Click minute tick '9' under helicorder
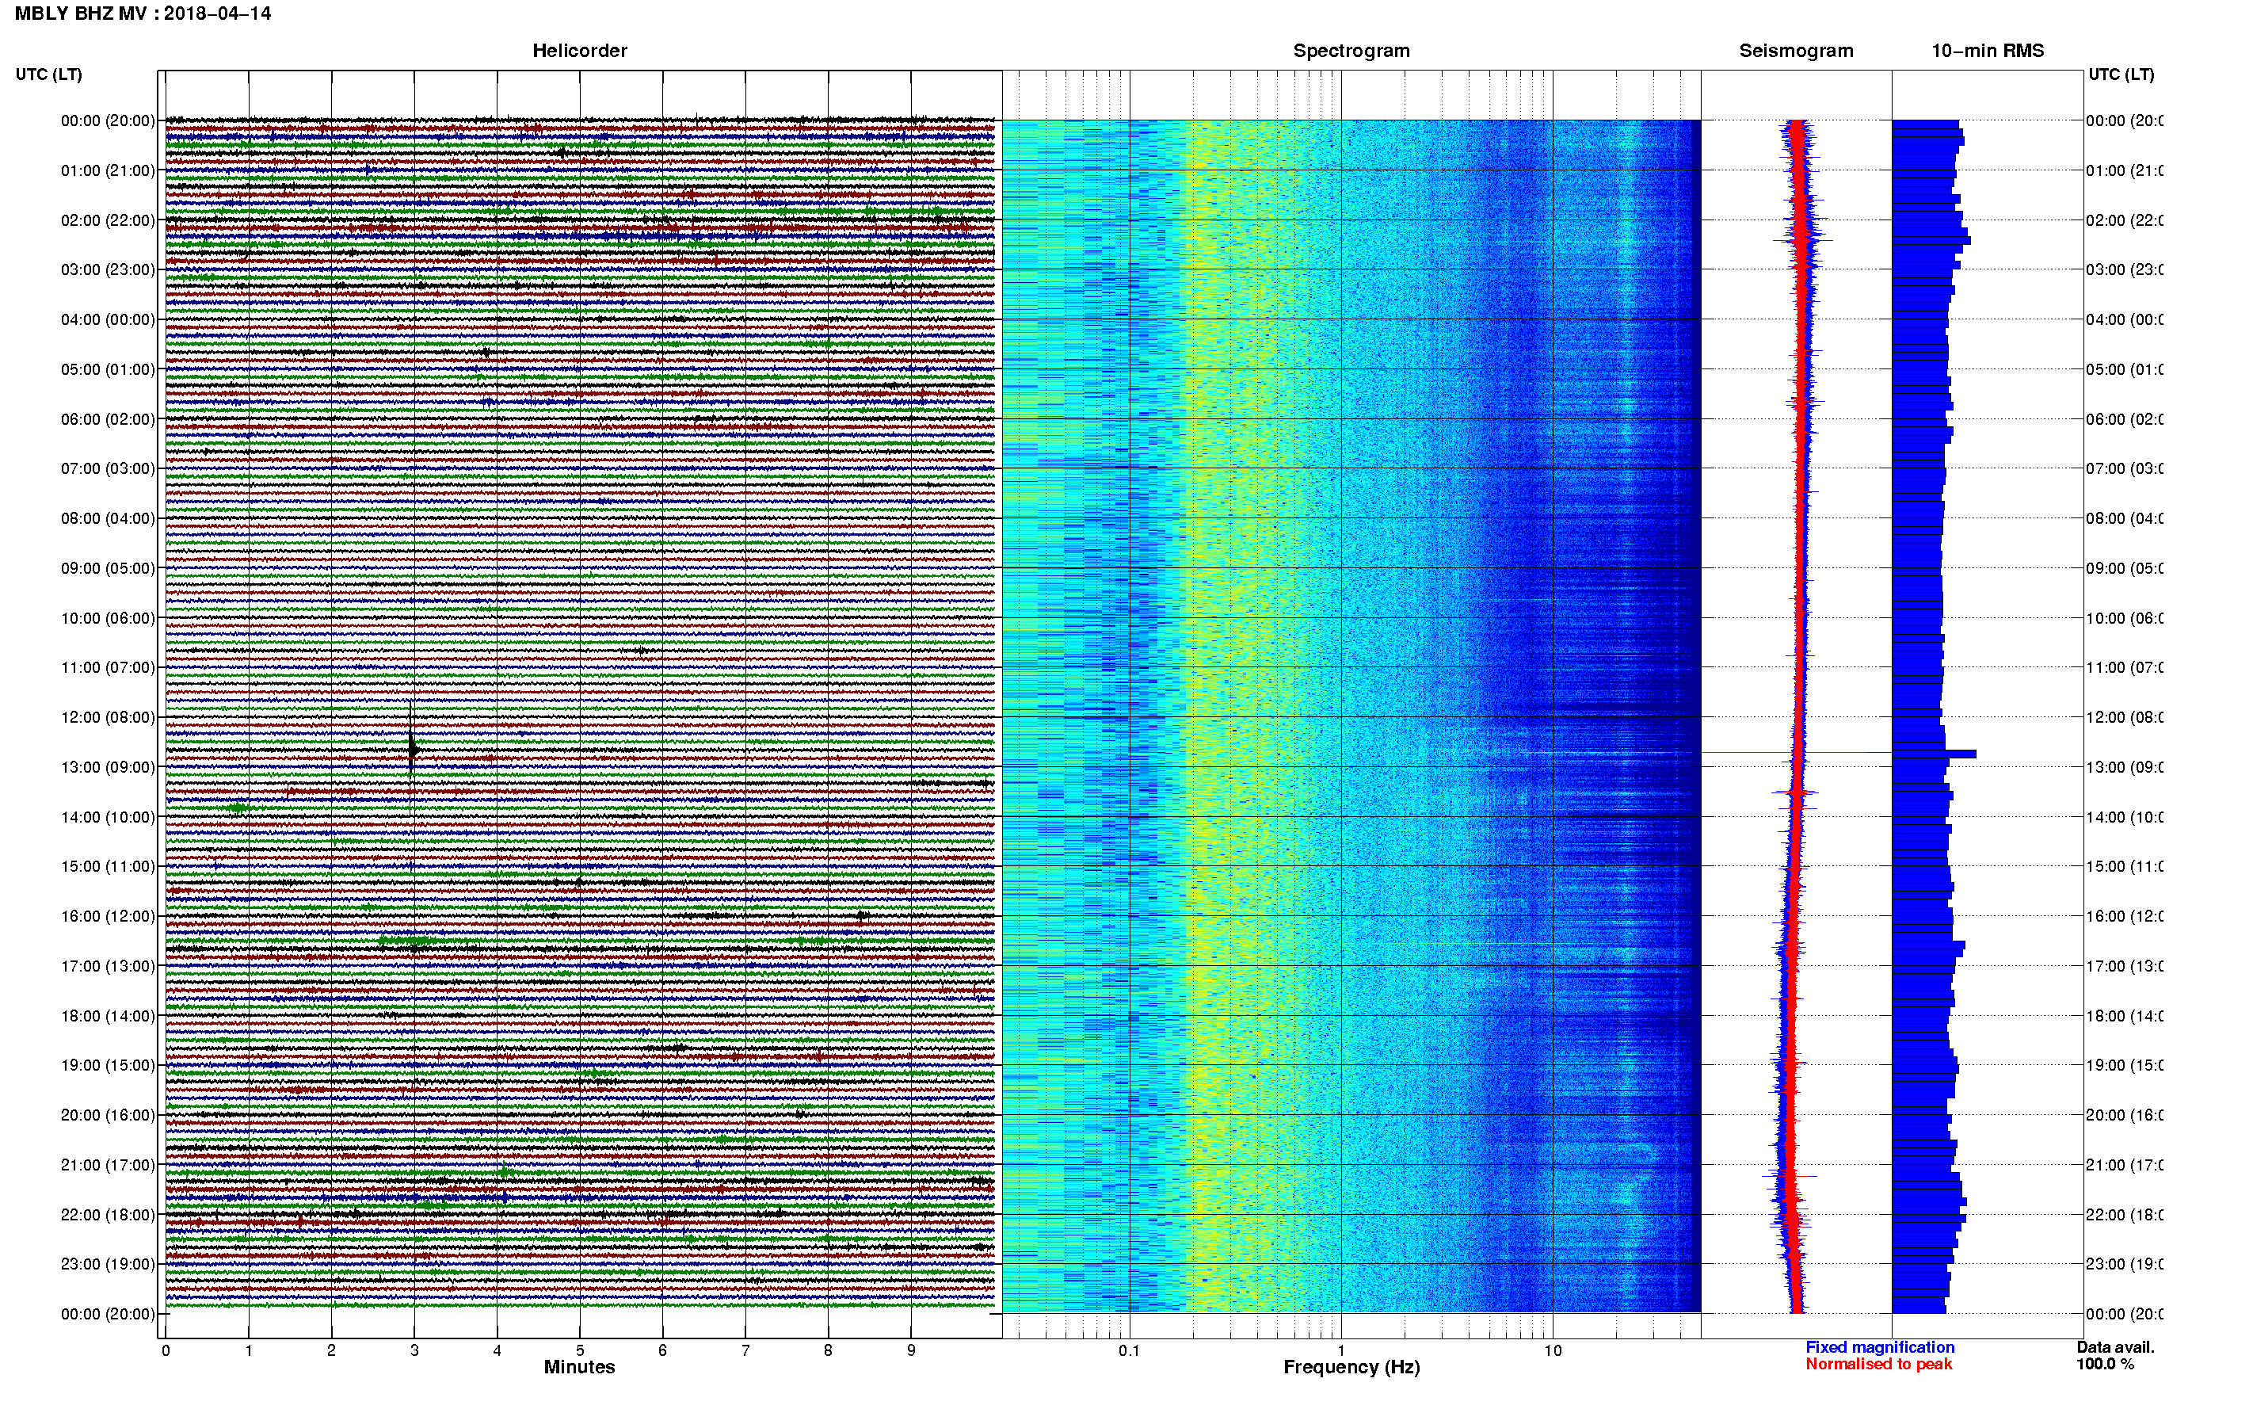This screenshot has height=1409, width=2253. tap(911, 1350)
